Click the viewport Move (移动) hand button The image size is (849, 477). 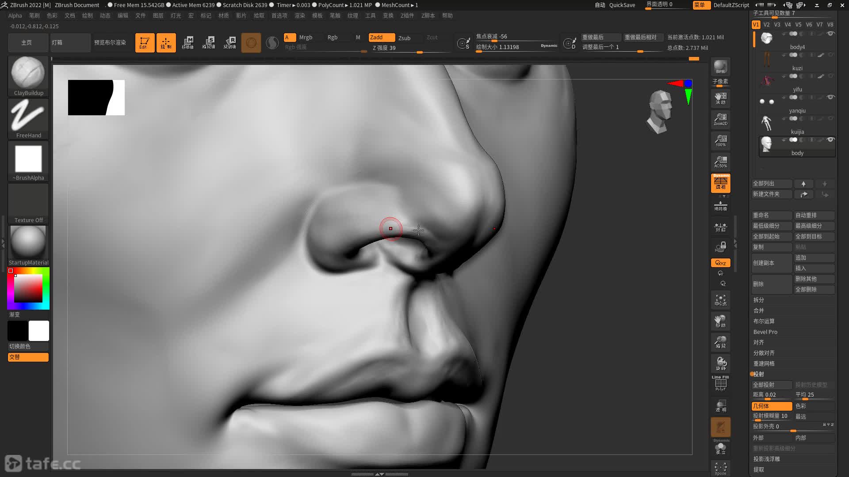tap(721, 322)
